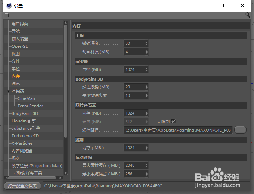Click the 撤销深度 stepper arrows
Viewport: 254px width, 194px height.
[x=146, y=43]
